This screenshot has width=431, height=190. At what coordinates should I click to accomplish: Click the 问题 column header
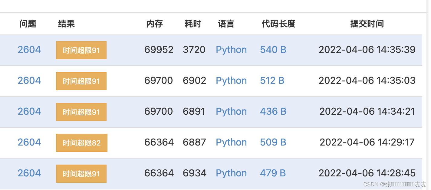pos(28,24)
